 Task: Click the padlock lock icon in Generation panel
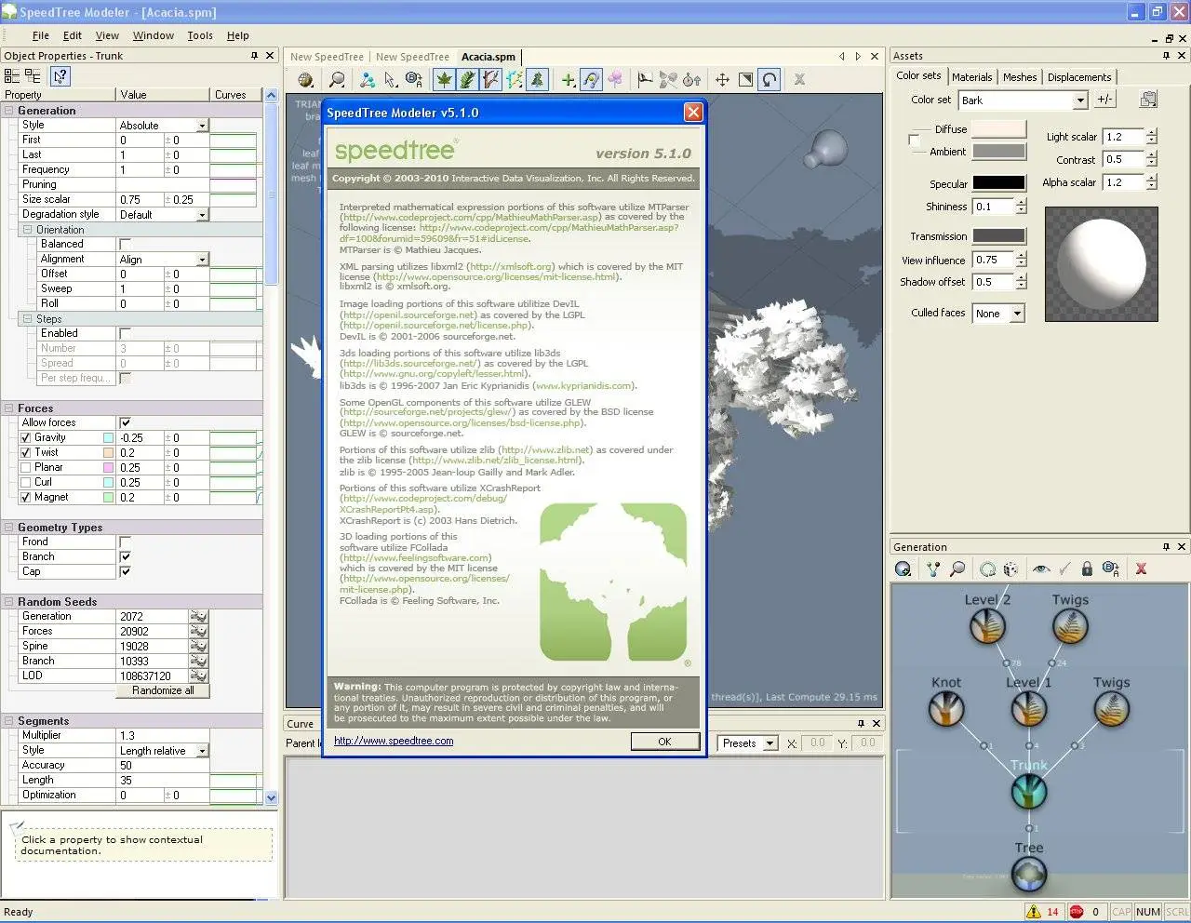[1086, 569]
